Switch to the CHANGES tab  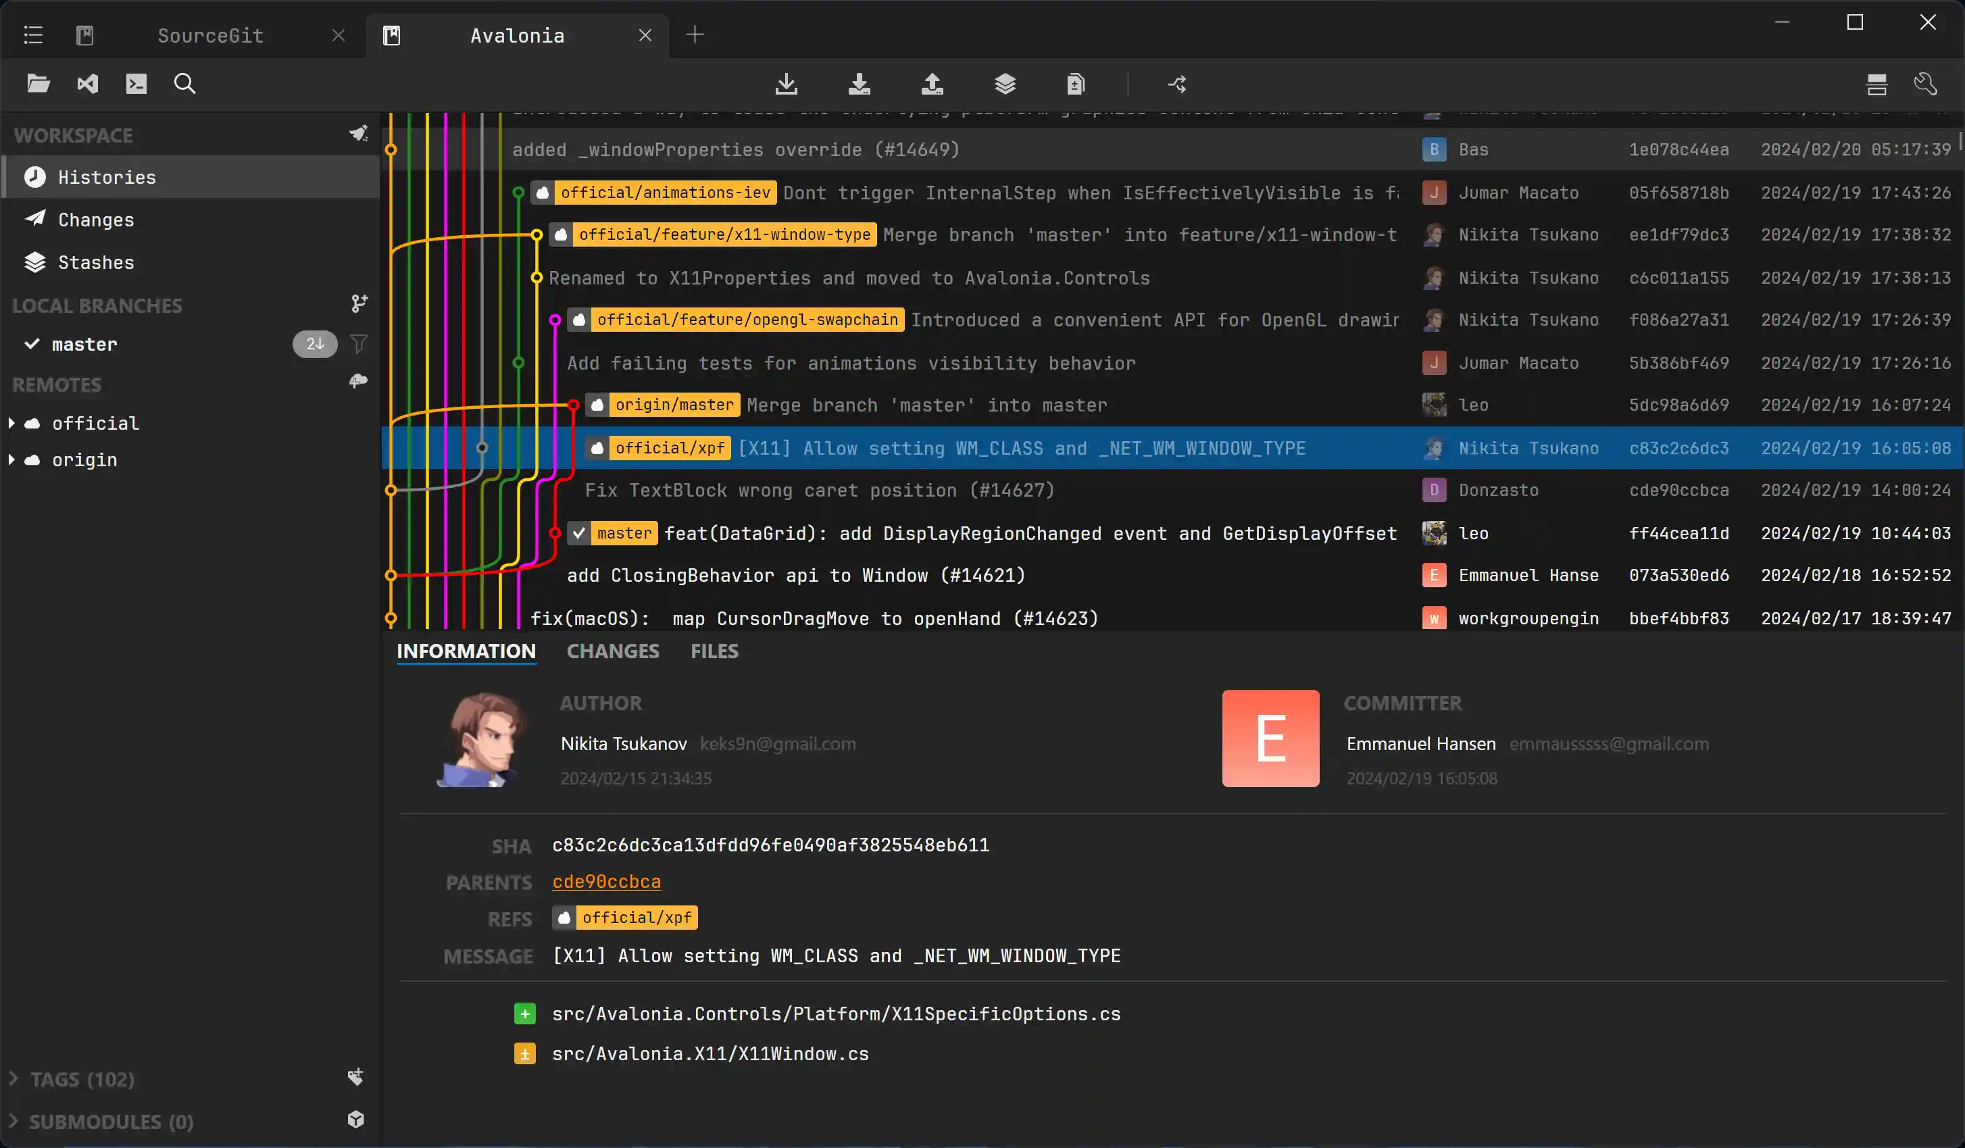coord(612,651)
